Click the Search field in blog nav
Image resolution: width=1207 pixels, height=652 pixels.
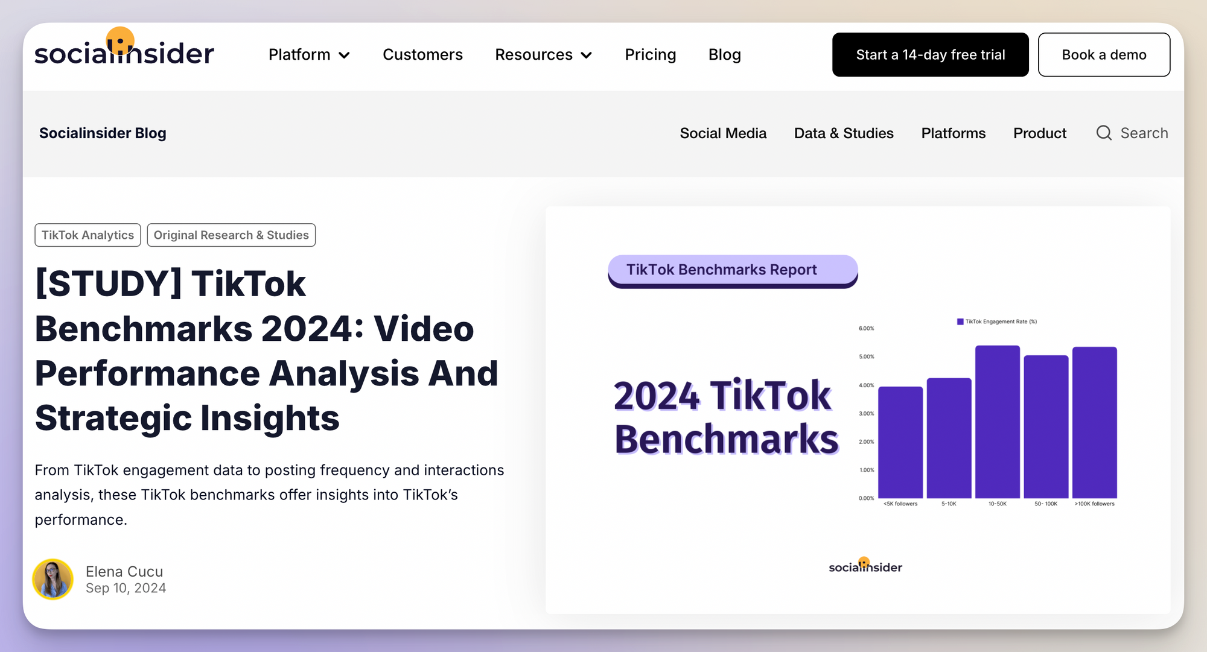click(1132, 133)
